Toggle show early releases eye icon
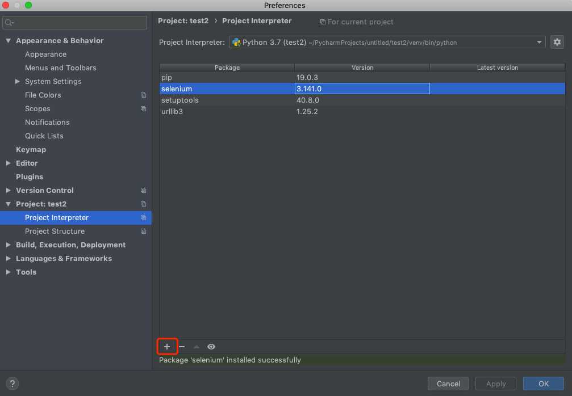 211,347
